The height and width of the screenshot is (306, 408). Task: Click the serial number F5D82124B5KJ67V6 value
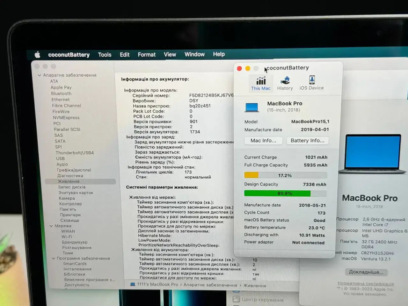(211, 95)
